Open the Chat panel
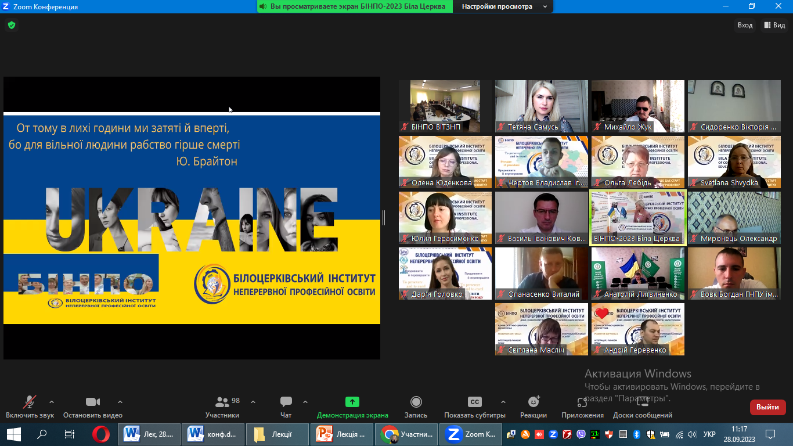793x446 pixels. coord(286,407)
